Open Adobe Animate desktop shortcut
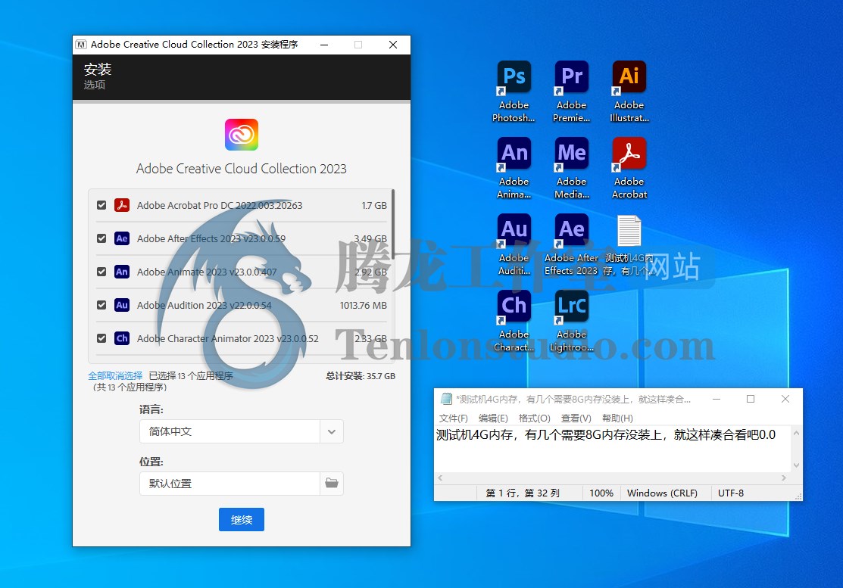843x588 pixels. 514,168
